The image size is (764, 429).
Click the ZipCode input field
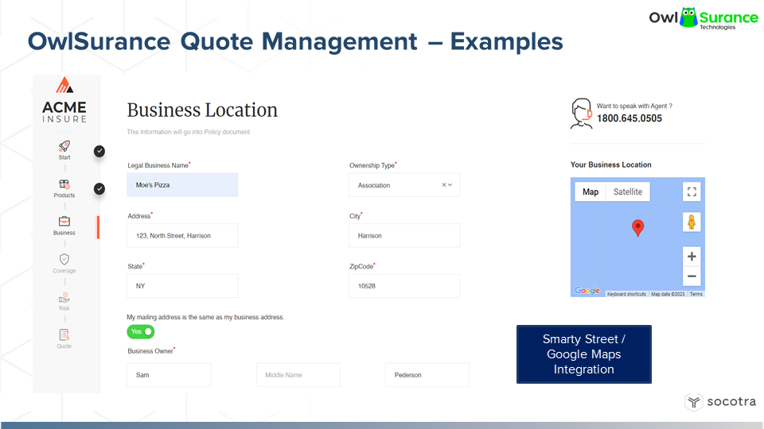pos(404,286)
